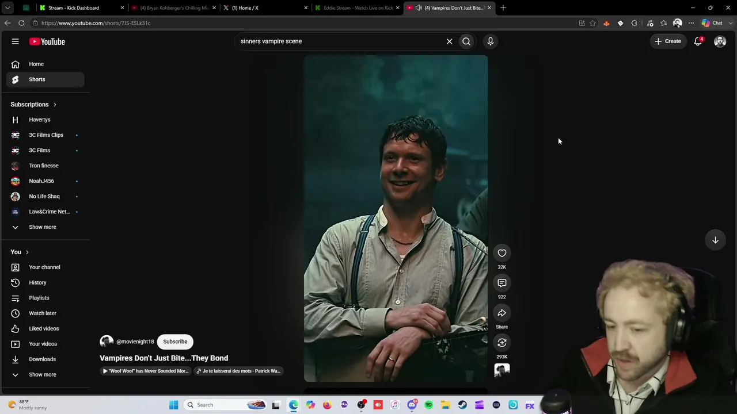Switch to the Home / X tab
Image resolution: width=737 pixels, height=414 pixels.
click(x=265, y=8)
